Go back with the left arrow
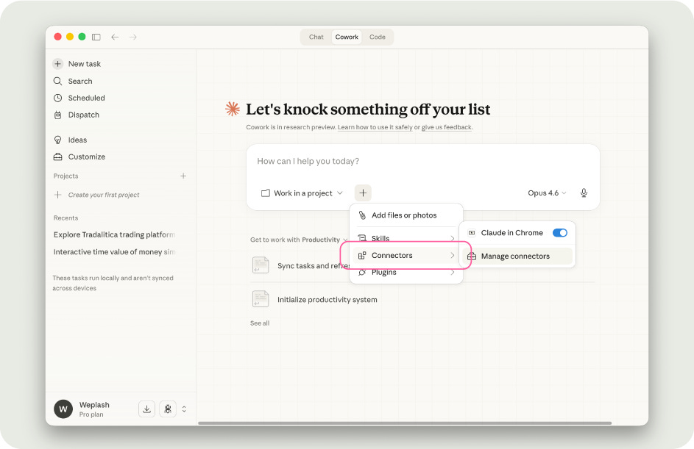 115,37
